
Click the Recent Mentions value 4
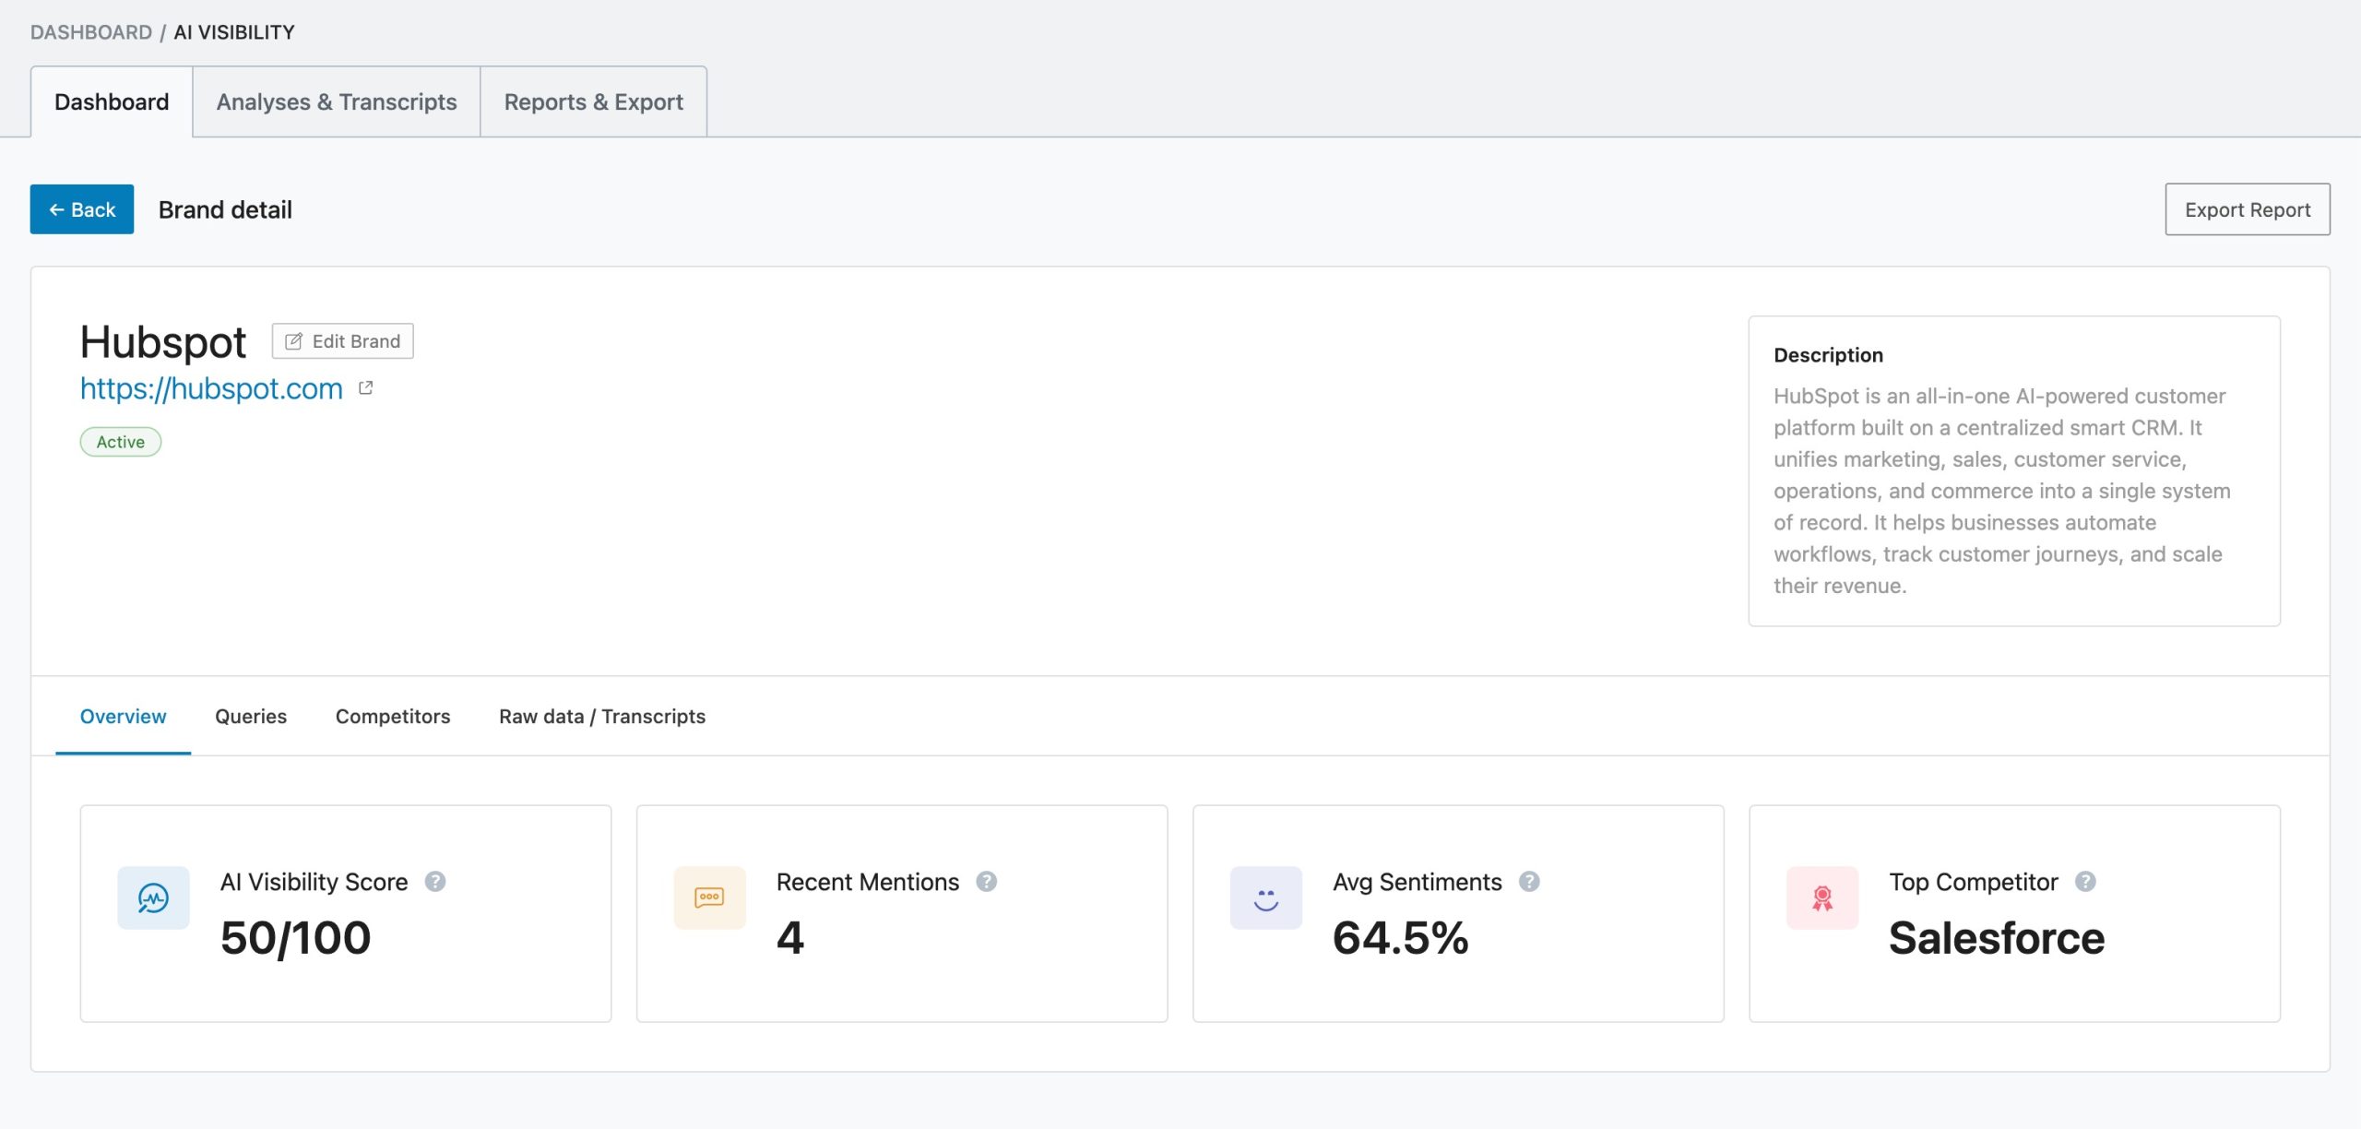[790, 938]
